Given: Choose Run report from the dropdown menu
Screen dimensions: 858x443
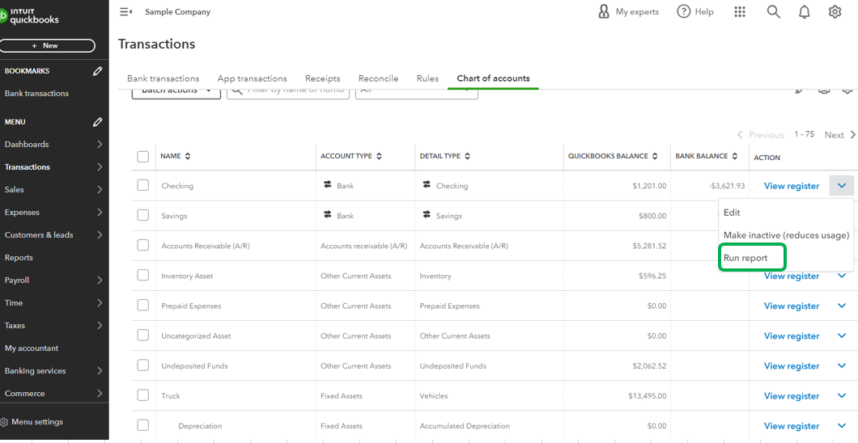Looking at the screenshot, I should tap(745, 258).
